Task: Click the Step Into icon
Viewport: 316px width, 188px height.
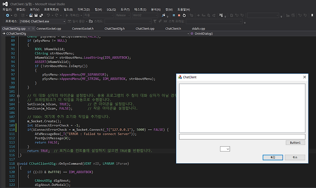Action: pos(204,15)
